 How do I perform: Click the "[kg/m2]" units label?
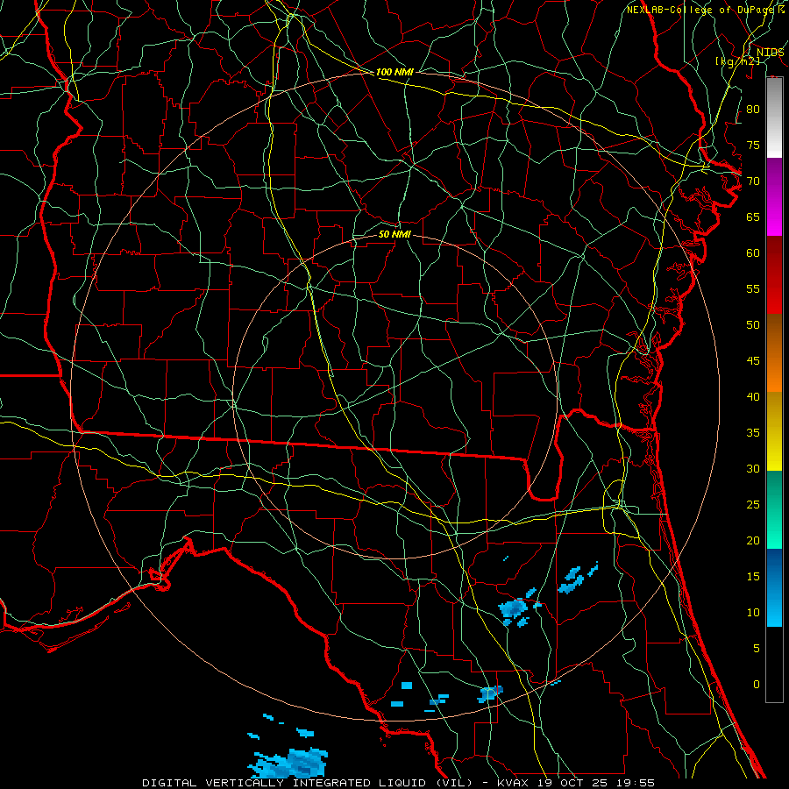(x=737, y=61)
